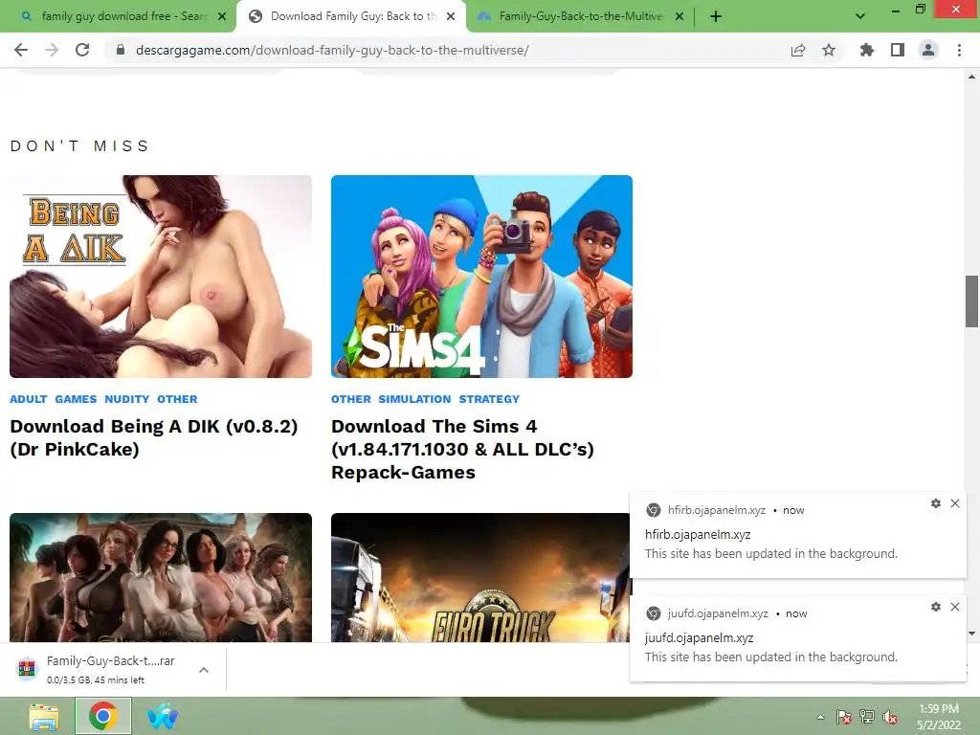980x735 pixels.
Task: Click the ADULT category tag
Action: (x=28, y=399)
